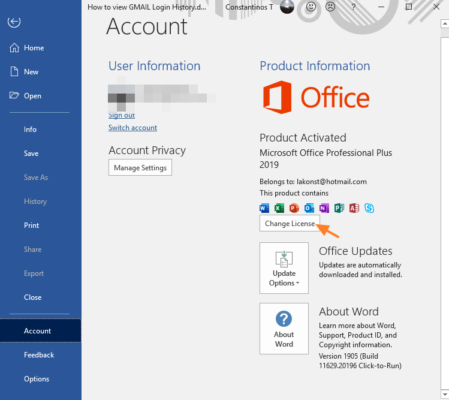Click the question mark help icon
449x400 pixels.
point(354,7)
